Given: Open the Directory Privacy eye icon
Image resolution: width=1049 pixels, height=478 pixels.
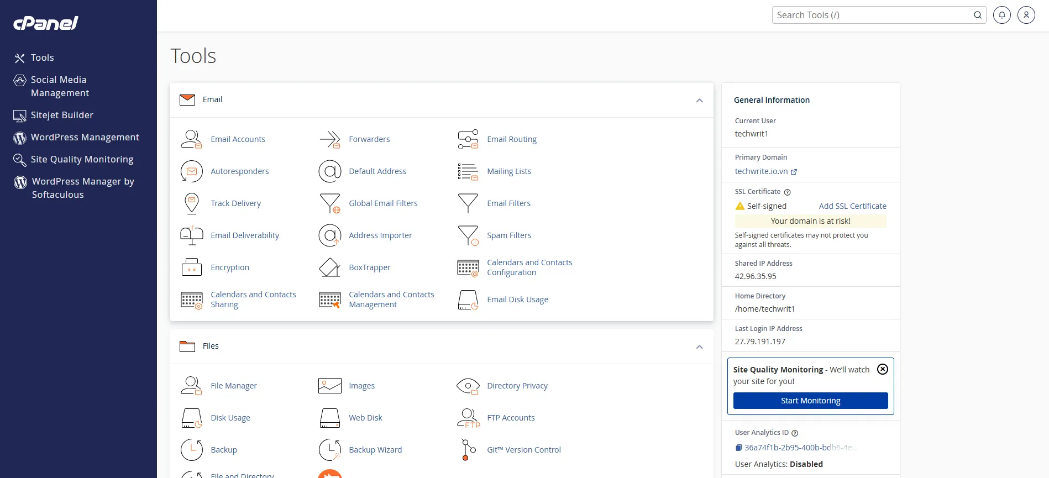Looking at the screenshot, I should tap(468, 386).
